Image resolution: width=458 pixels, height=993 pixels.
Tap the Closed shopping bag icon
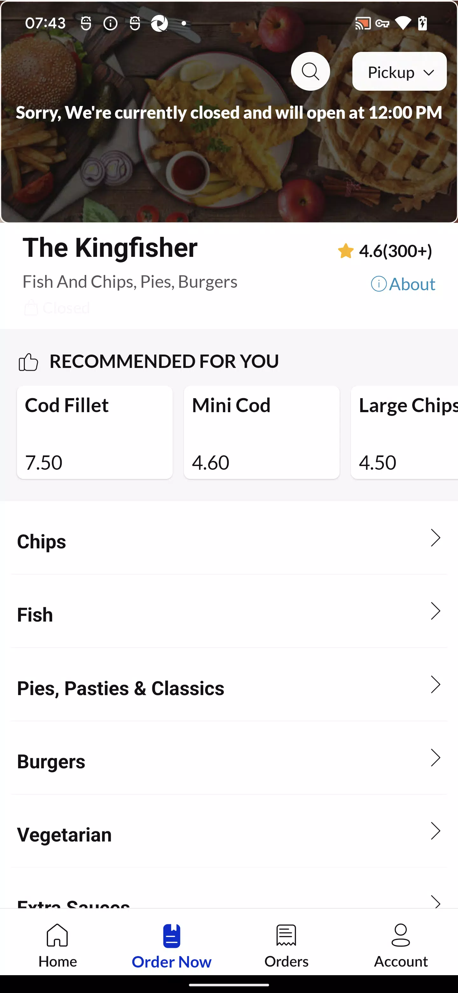[x=31, y=308]
